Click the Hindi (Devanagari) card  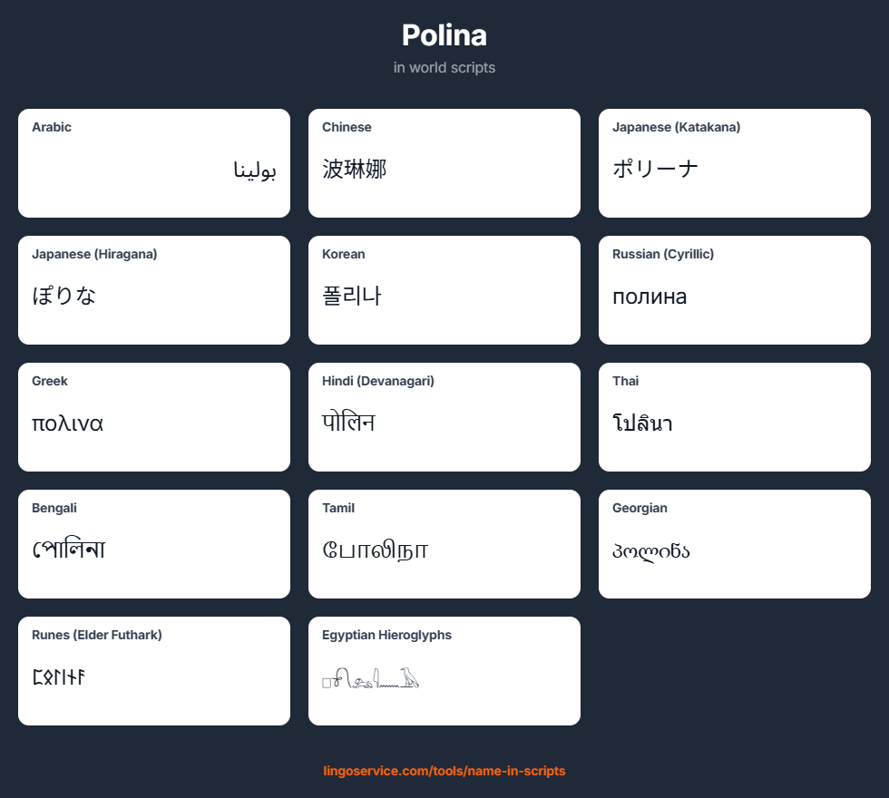click(444, 417)
